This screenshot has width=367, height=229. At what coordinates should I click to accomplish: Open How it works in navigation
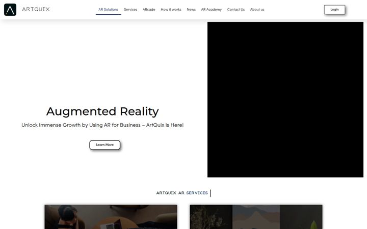coord(171,10)
